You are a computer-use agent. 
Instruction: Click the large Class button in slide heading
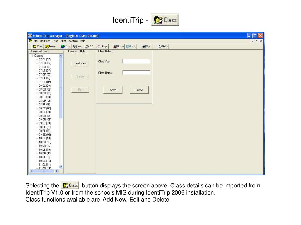[165, 20]
